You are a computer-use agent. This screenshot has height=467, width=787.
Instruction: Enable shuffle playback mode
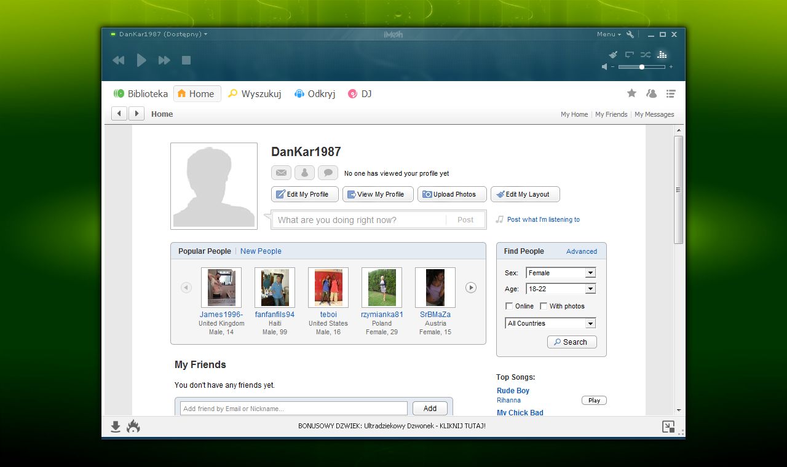coord(645,54)
